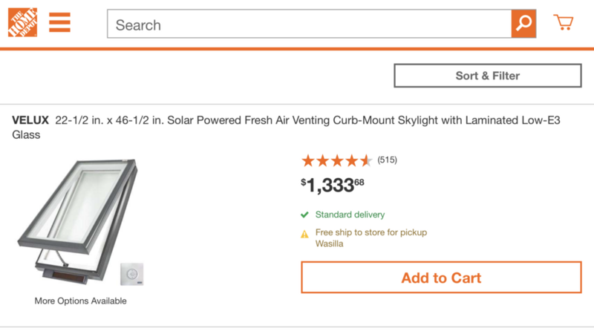
Task: Click the yellow pickup warning icon
Action: tap(304, 234)
